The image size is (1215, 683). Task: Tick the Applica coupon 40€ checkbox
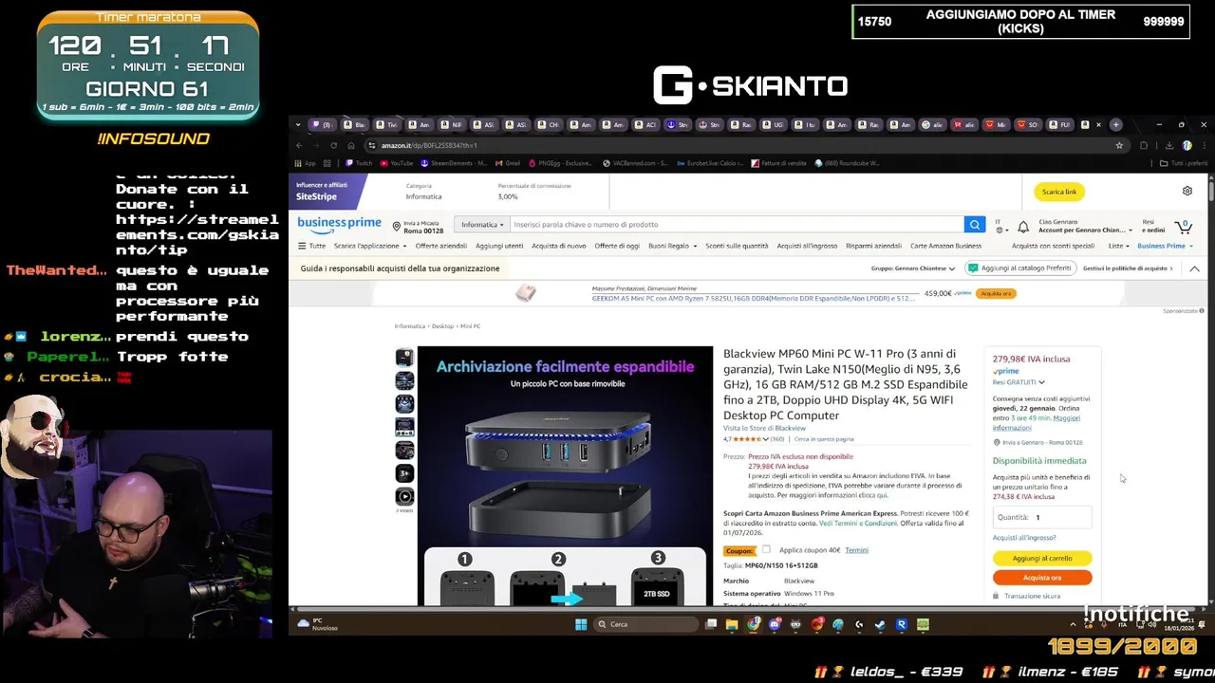coord(766,549)
